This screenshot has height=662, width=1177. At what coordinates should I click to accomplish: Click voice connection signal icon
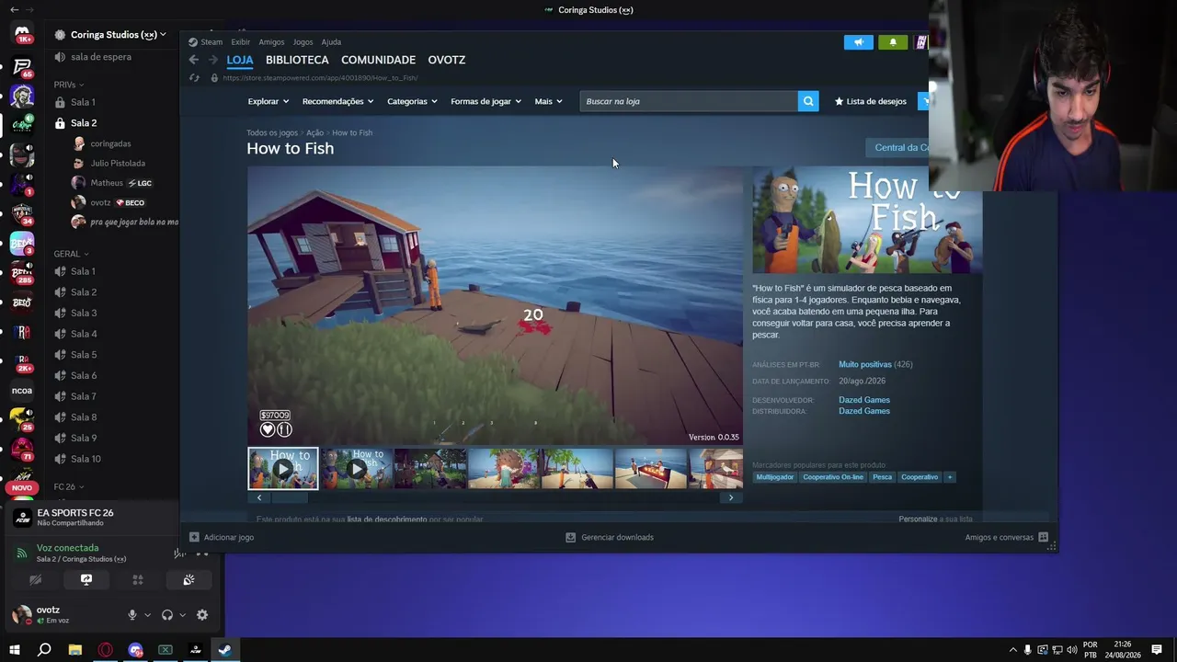pos(21,553)
